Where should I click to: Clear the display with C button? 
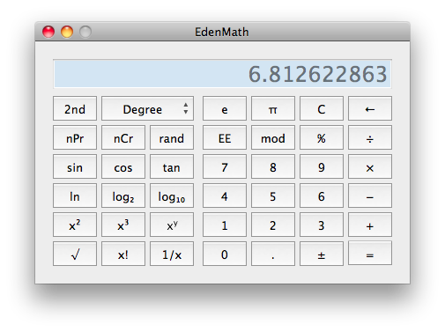(322, 108)
